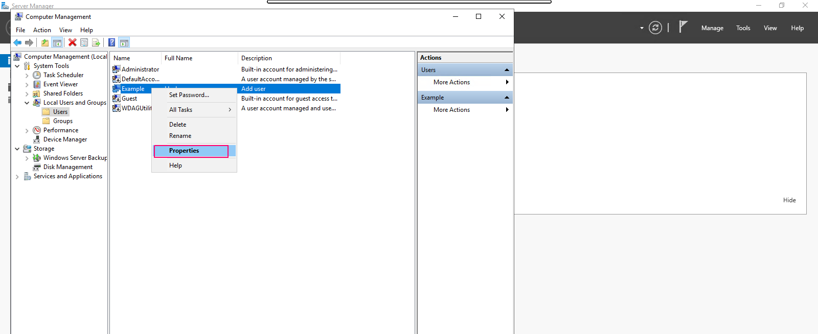
Task: Expand the Task Scheduler node
Action: pyautogui.click(x=27, y=75)
